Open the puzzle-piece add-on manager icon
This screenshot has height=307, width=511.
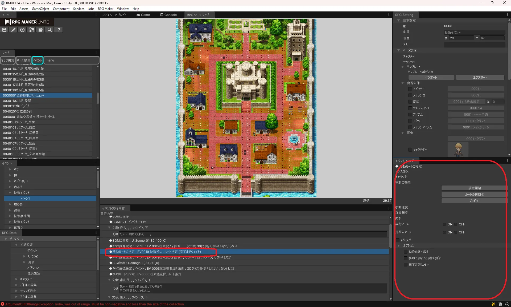coord(32,30)
